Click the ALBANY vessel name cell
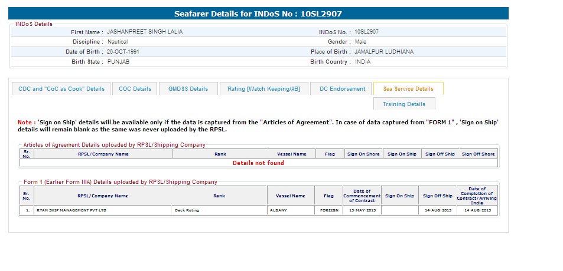 (x=278, y=210)
